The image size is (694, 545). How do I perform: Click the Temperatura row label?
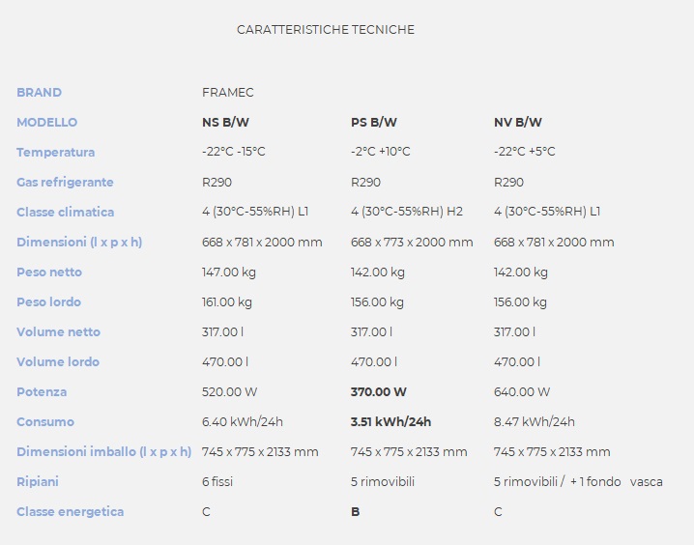pos(56,153)
